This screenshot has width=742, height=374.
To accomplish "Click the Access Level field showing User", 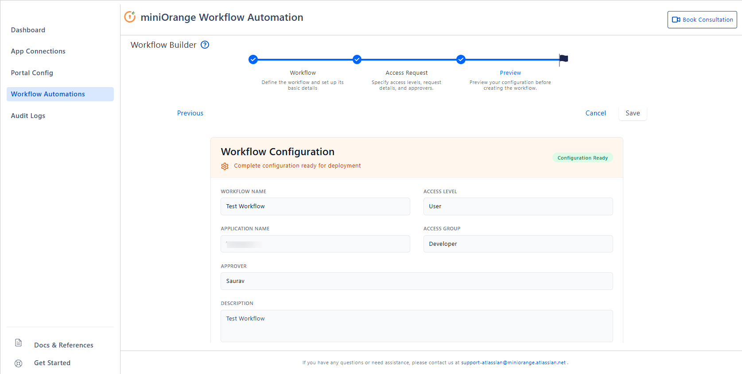I will pyautogui.click(x=518, y=206).
